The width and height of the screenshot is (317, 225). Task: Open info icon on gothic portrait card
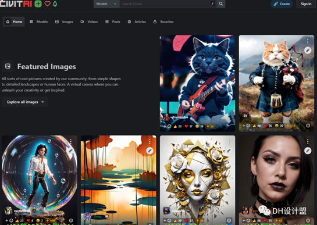[308, 220]
